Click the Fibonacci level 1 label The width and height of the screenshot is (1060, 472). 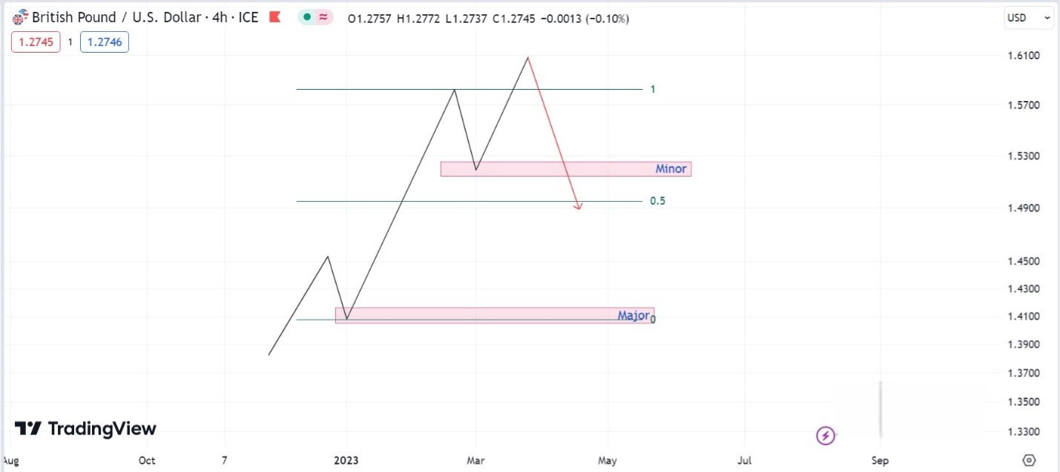pyautogui.click(x=653, y=89)
